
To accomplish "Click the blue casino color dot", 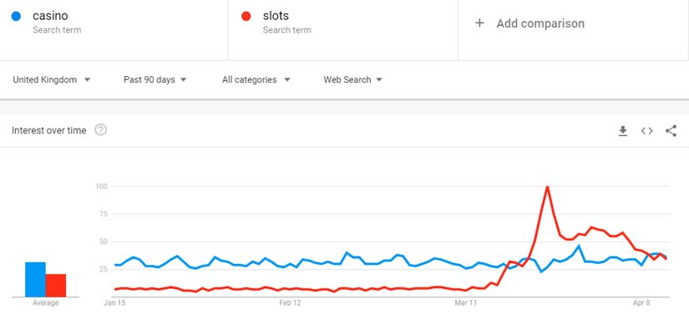I will 16,17.
